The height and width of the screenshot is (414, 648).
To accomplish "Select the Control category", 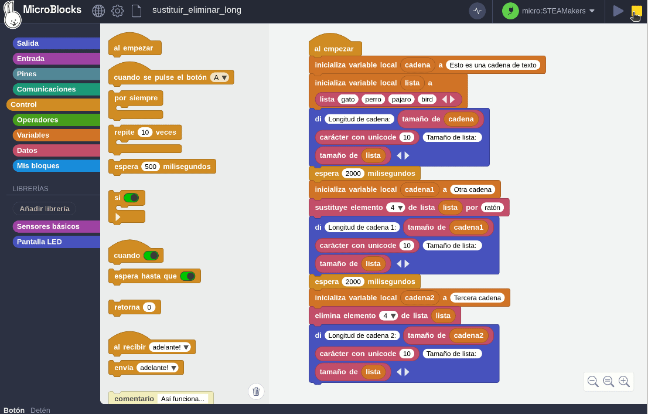I will 53,104.
